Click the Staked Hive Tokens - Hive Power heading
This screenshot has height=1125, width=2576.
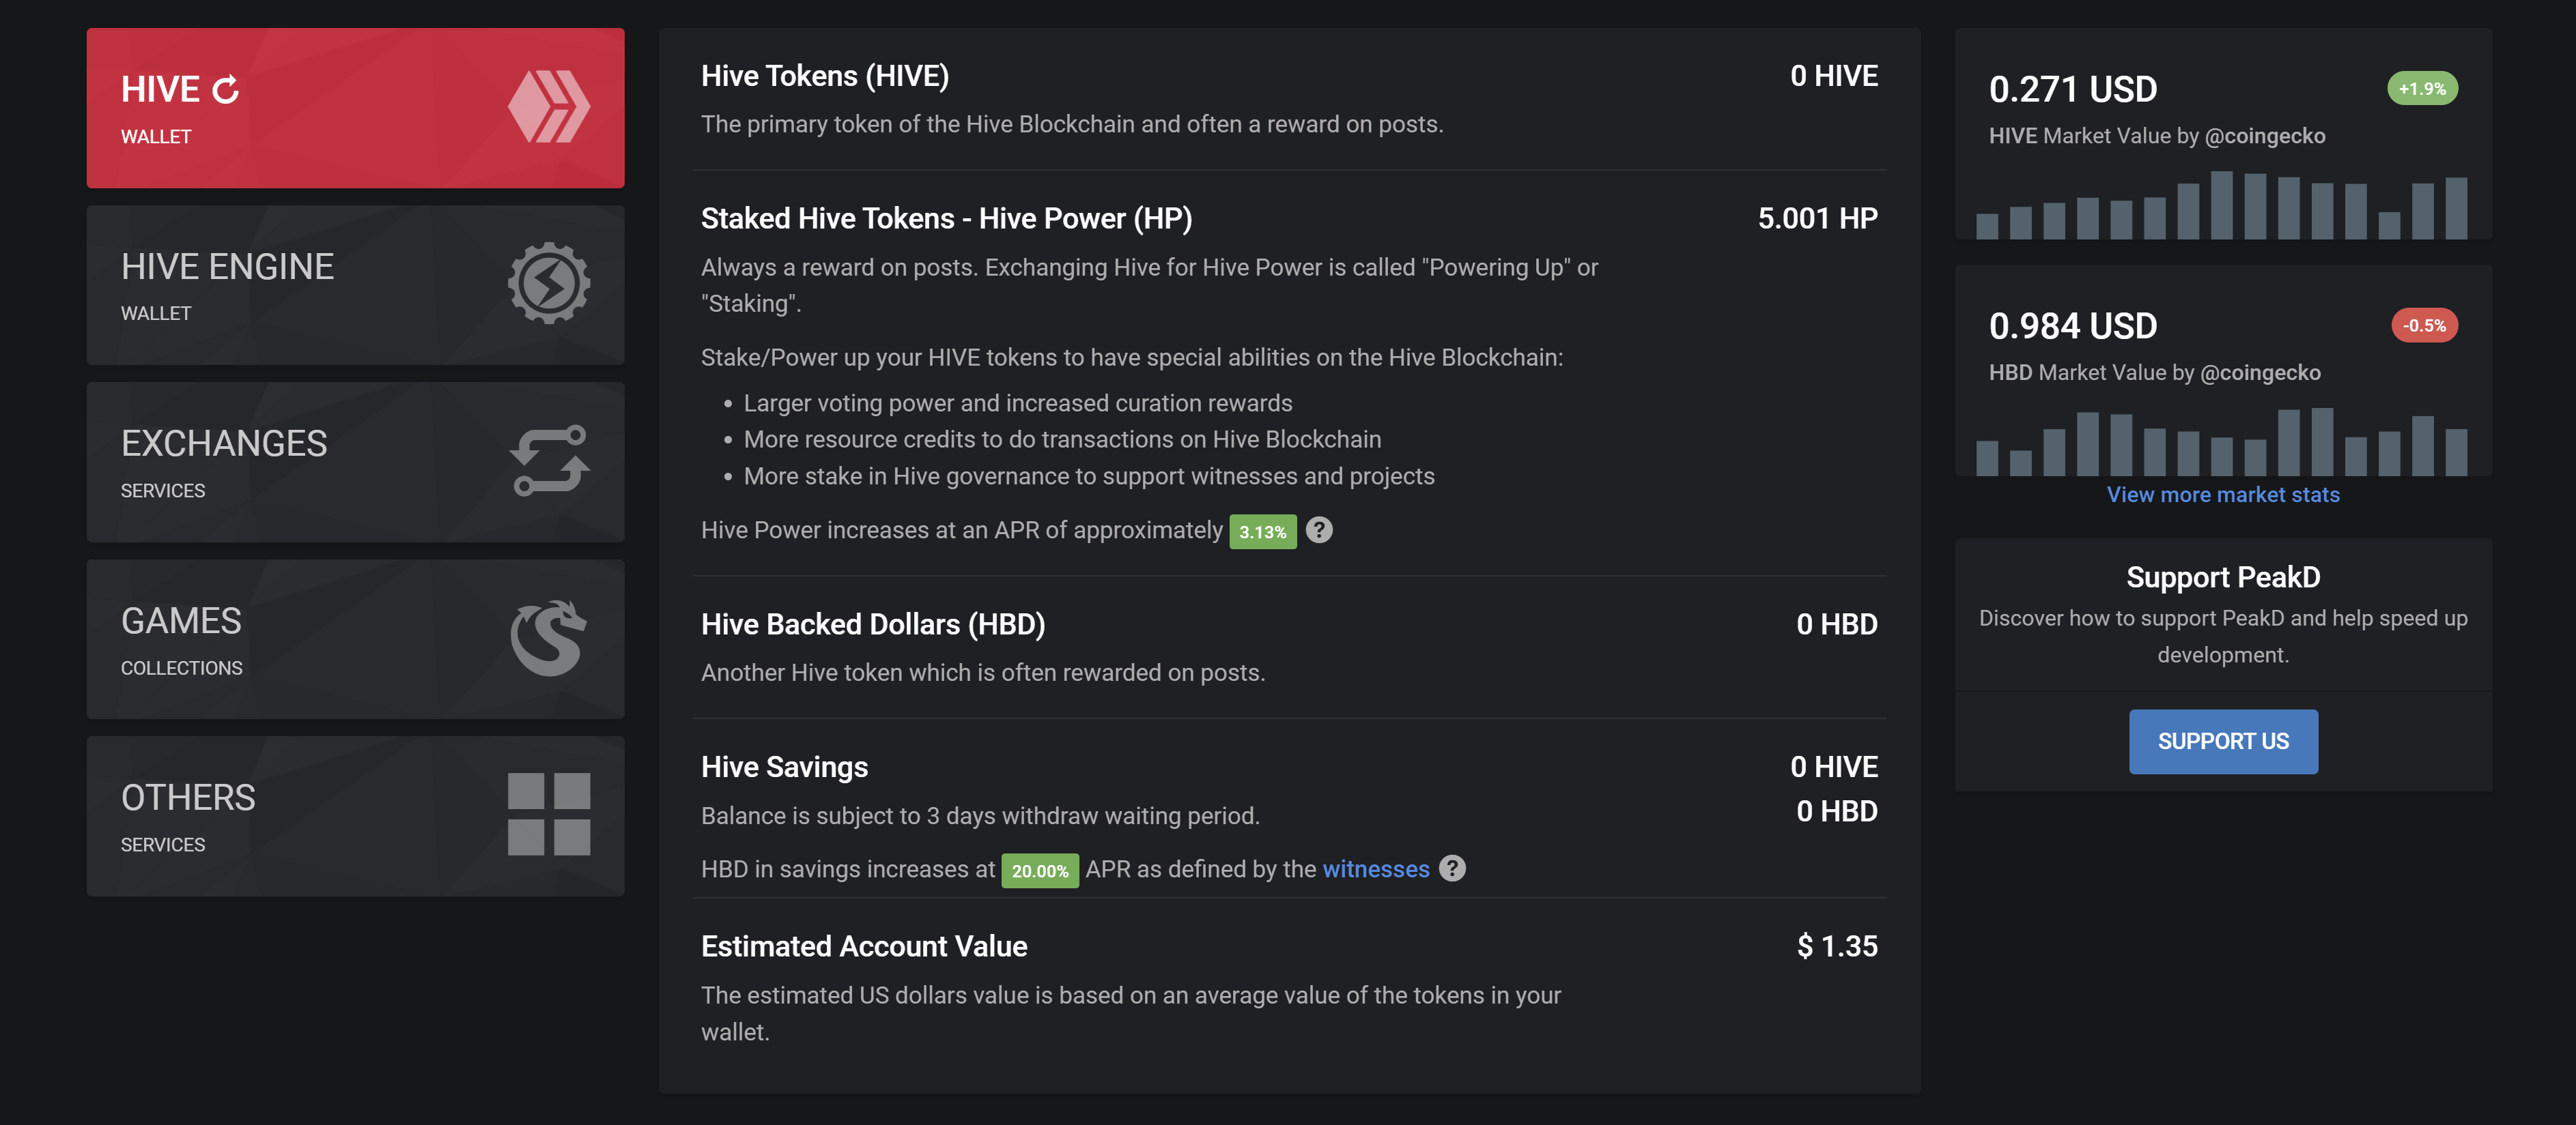click(946, 219)
